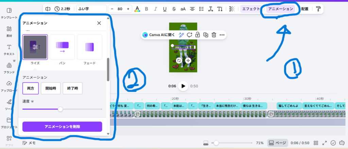Select 終了時 animation timing option
Screen dimensions: 348x149
(x=72, y=88)
